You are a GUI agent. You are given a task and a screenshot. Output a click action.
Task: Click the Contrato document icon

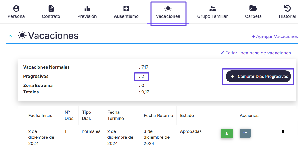pos(51,9)
